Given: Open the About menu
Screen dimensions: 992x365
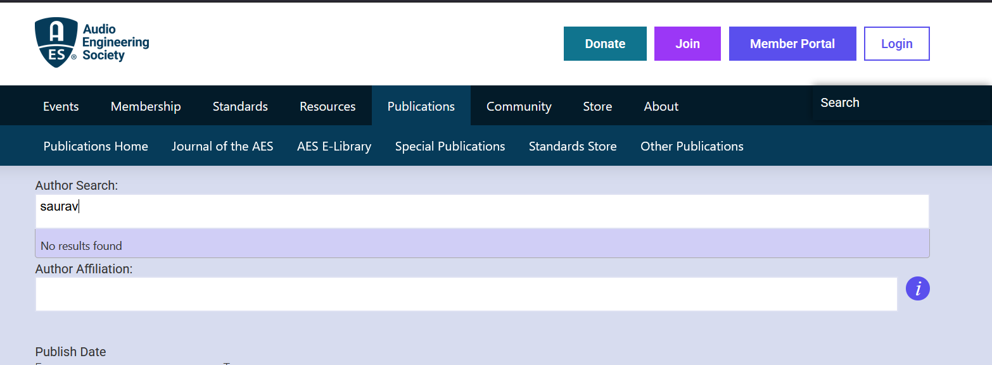Looking at the screenshot, I should coord(661,106).
